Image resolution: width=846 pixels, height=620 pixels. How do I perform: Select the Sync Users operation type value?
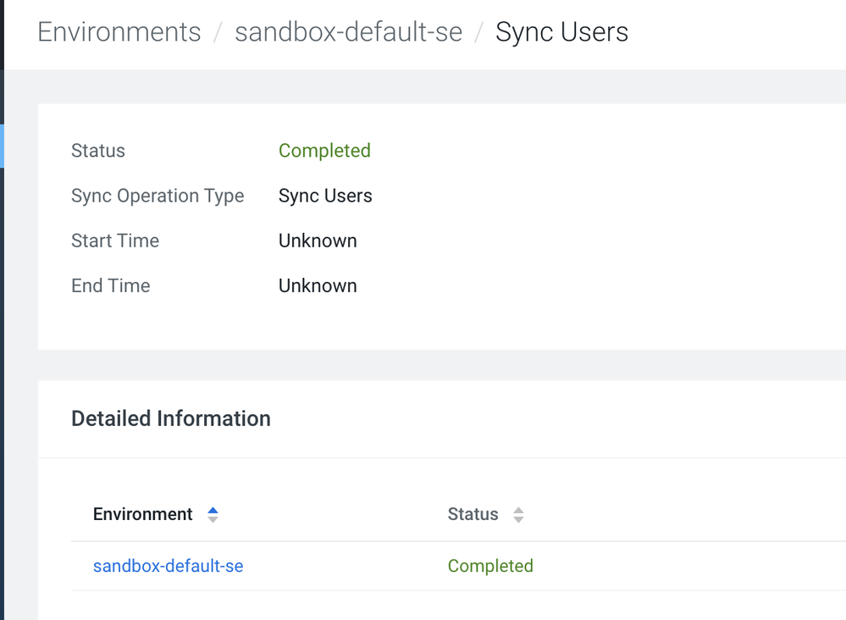(x=325, y=196)
